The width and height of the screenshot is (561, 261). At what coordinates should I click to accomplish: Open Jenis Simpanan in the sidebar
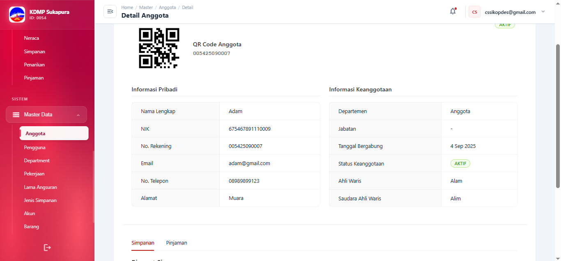40,200
